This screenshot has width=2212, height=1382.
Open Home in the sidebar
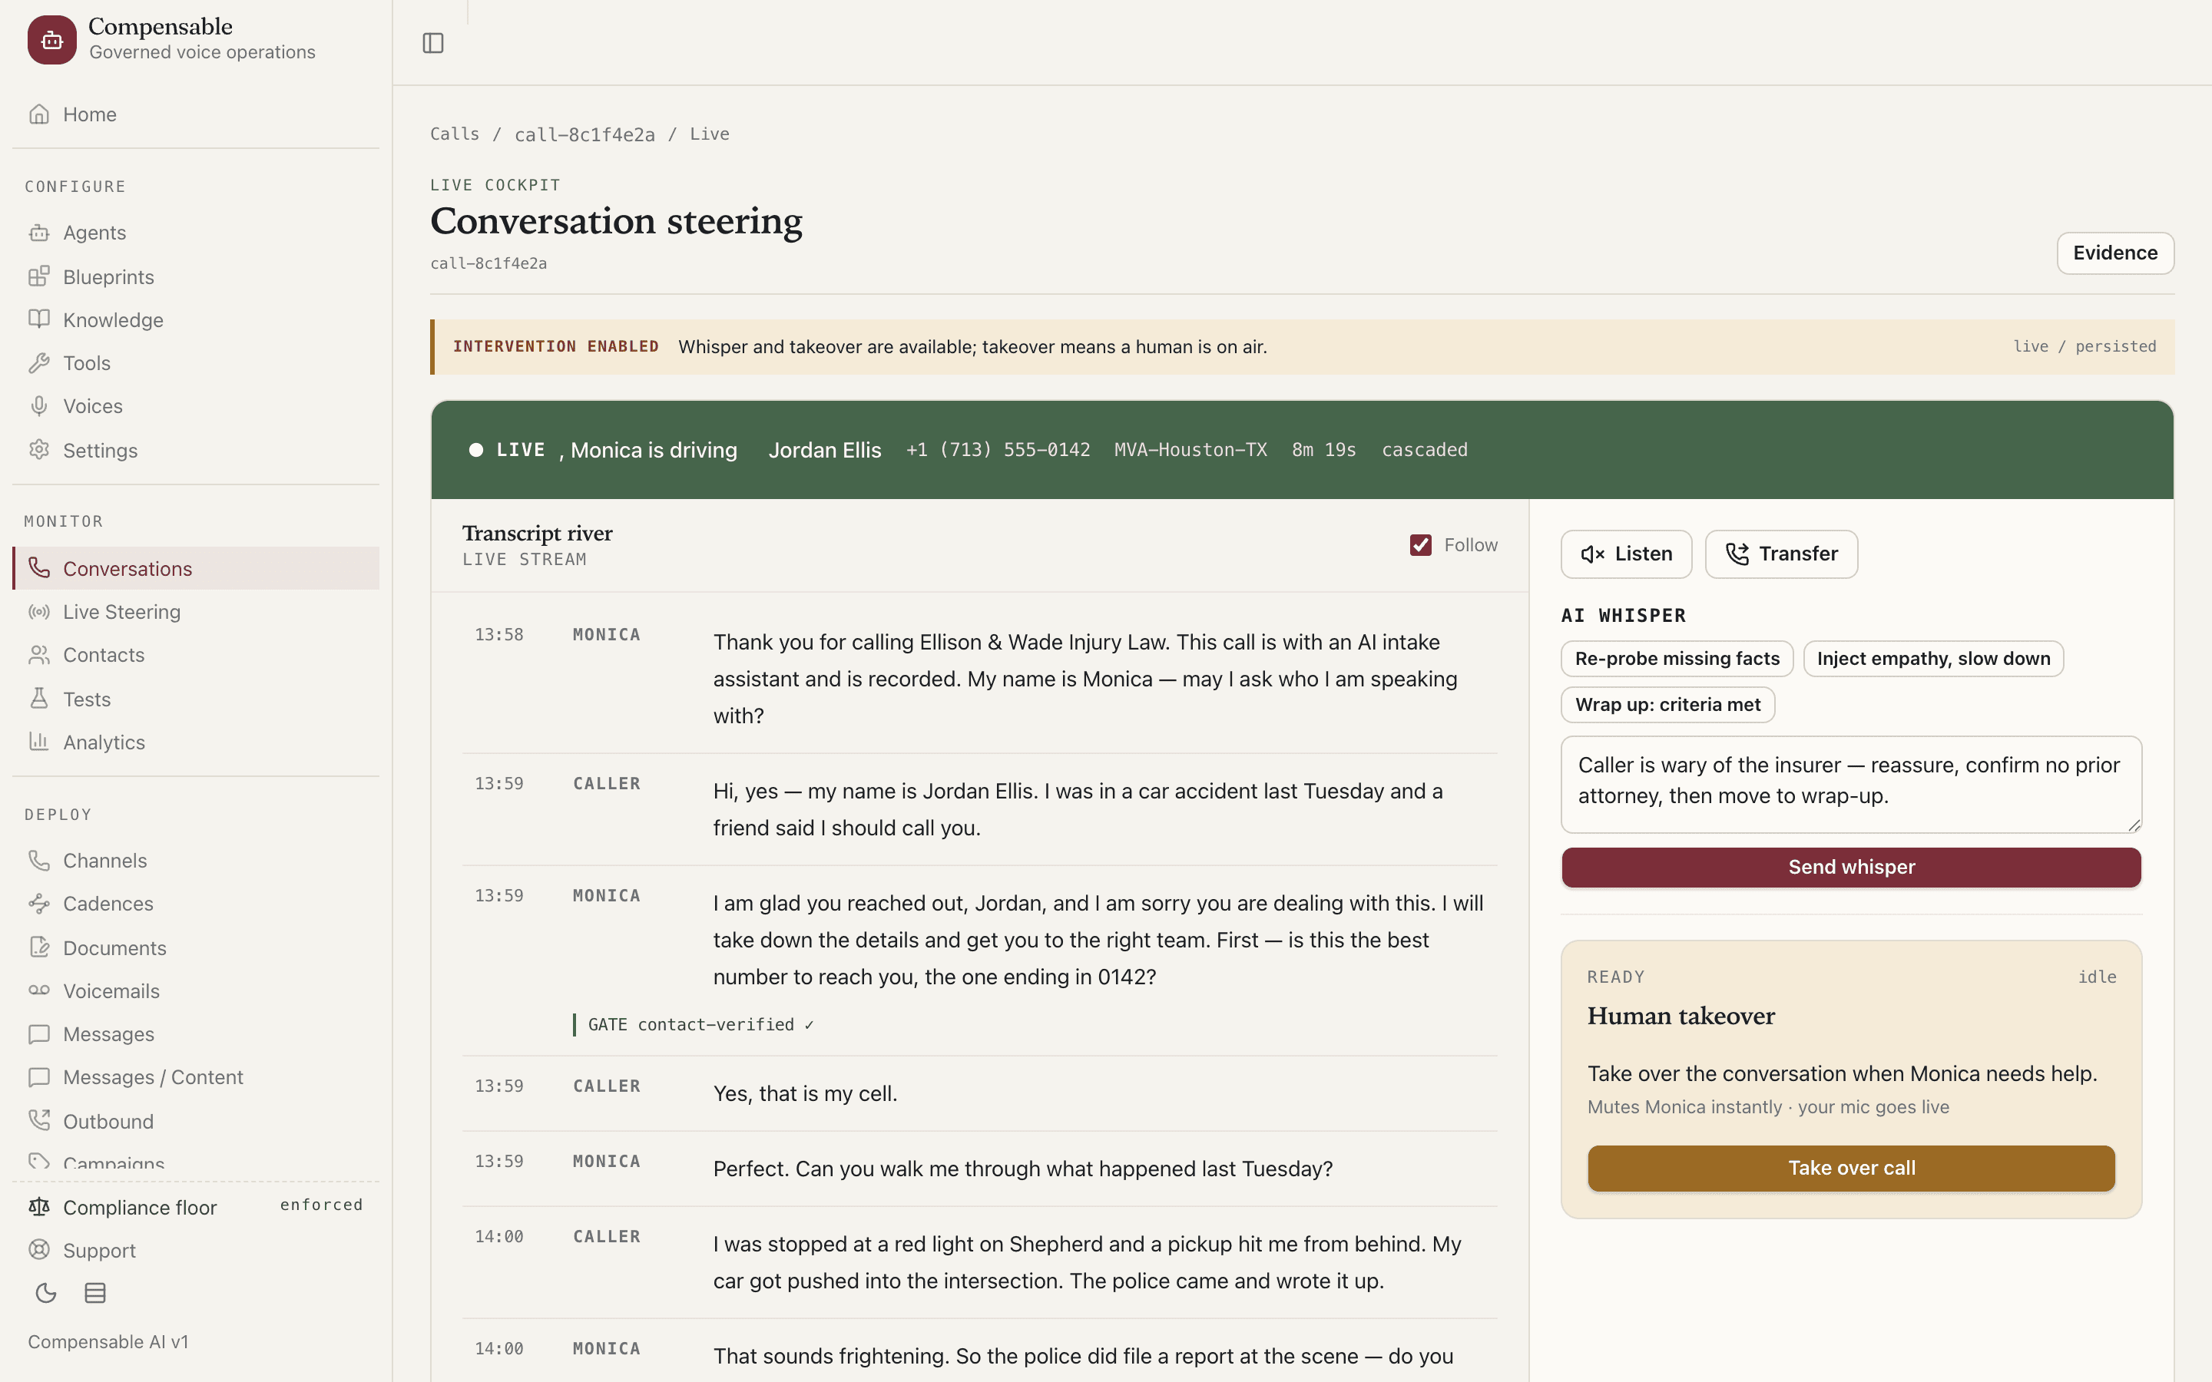[x=196, y=114]
